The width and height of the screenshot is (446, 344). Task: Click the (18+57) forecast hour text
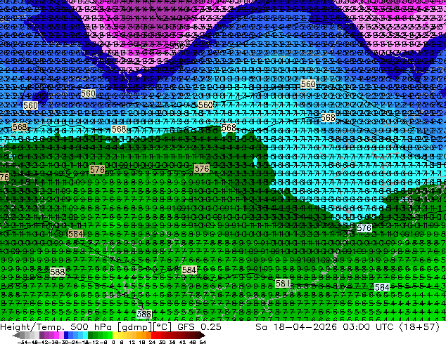click(x=419, y=326)
